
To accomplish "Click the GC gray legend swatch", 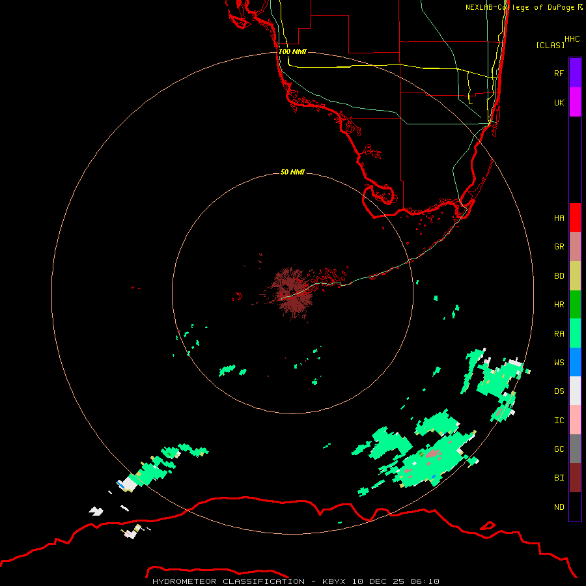I will tap(575, 449).
